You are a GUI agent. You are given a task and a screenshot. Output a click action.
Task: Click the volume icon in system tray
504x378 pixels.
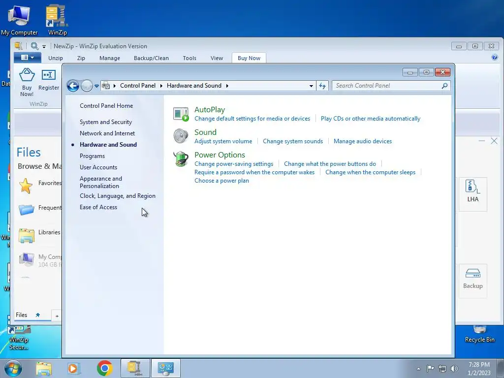coord(454,369)
